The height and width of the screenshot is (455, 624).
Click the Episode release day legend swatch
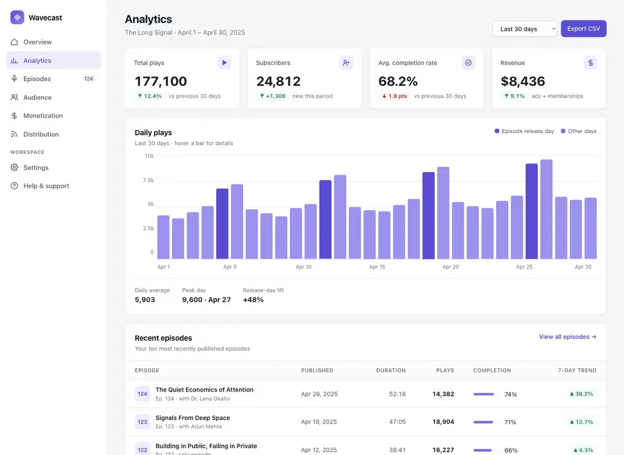497,131
